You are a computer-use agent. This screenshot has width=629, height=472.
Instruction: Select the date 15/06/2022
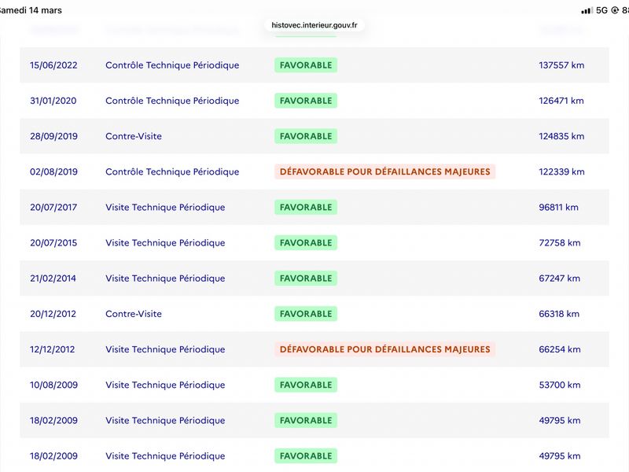(53, 65)
